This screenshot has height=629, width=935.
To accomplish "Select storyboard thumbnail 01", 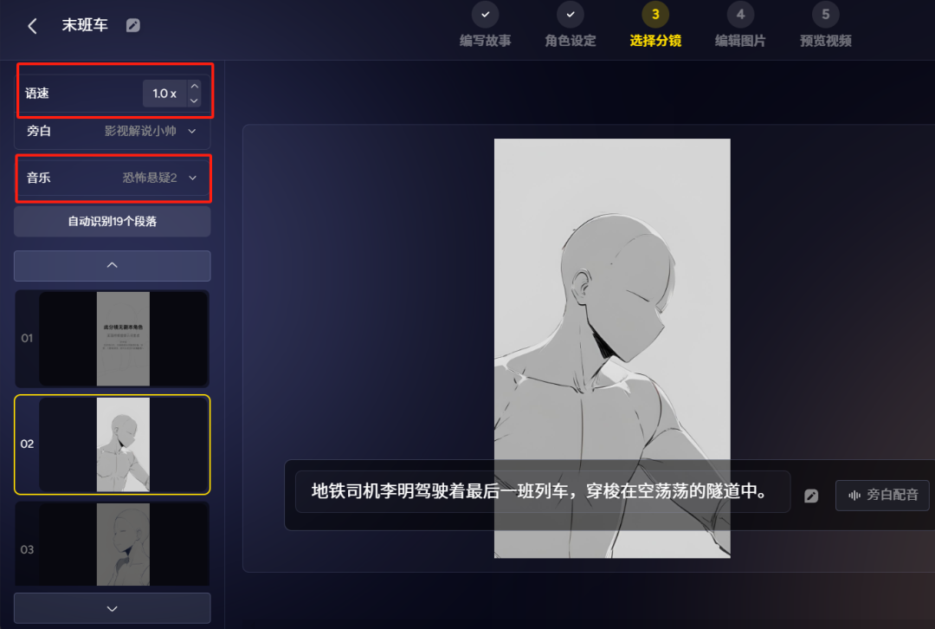I will (112, 339).
